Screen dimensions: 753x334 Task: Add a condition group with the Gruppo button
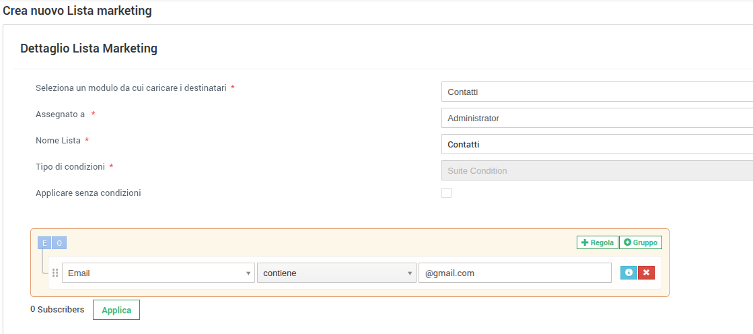tap(640, 242)
